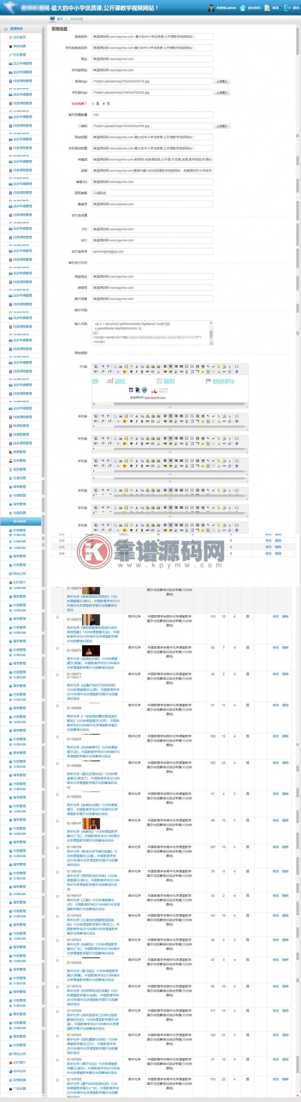Click the print icon in PC版 editor

(x=120, y=366)
